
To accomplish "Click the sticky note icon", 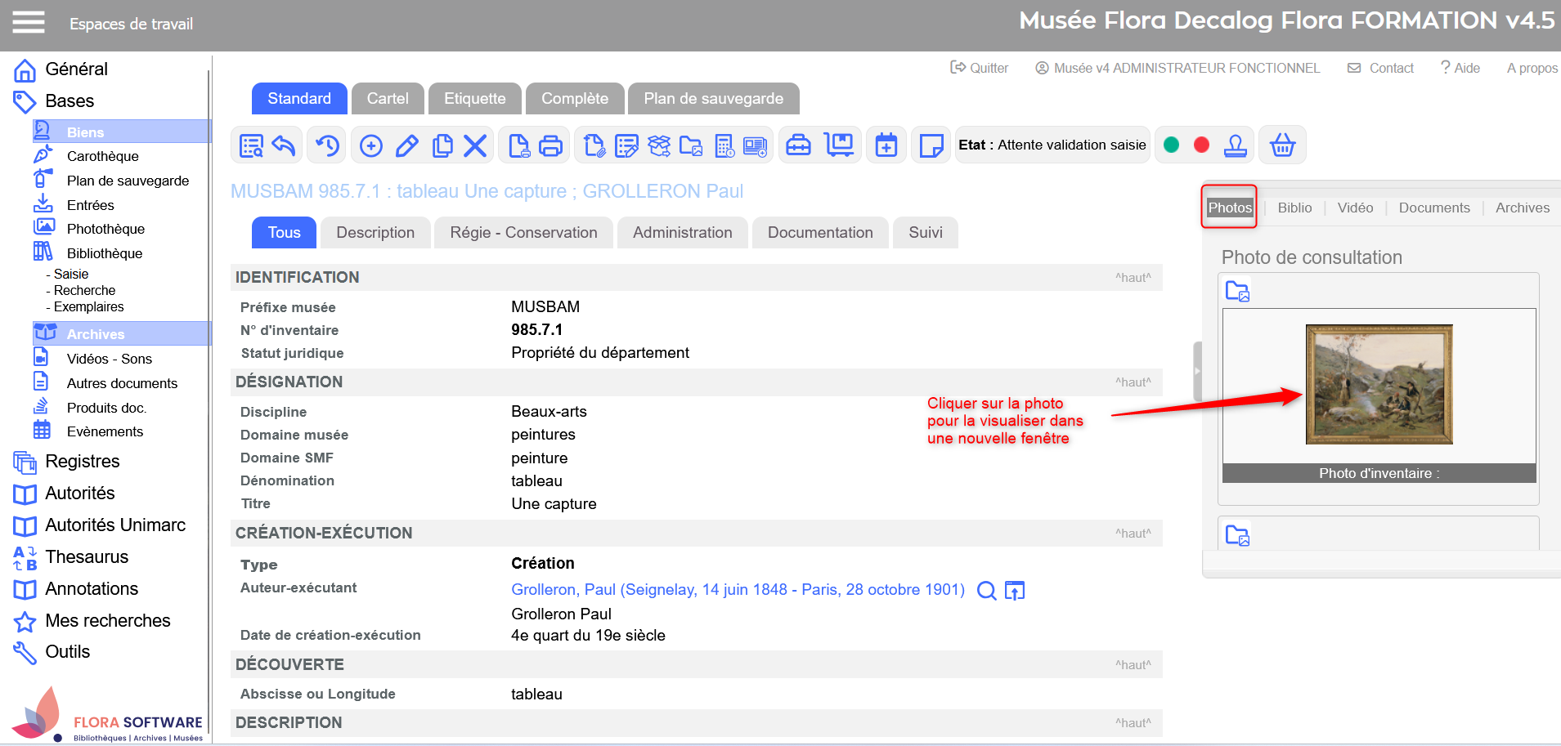I will pos(931,146).
